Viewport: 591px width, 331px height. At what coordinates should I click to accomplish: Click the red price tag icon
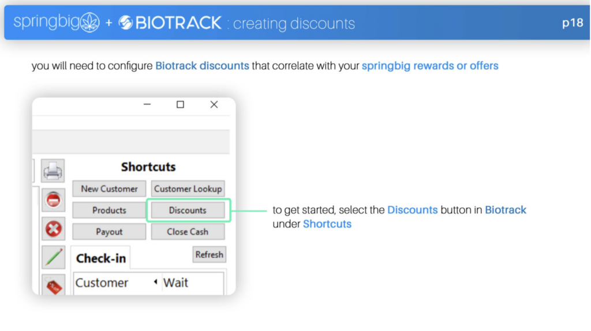pyautogui.click(x=53, y=285)
